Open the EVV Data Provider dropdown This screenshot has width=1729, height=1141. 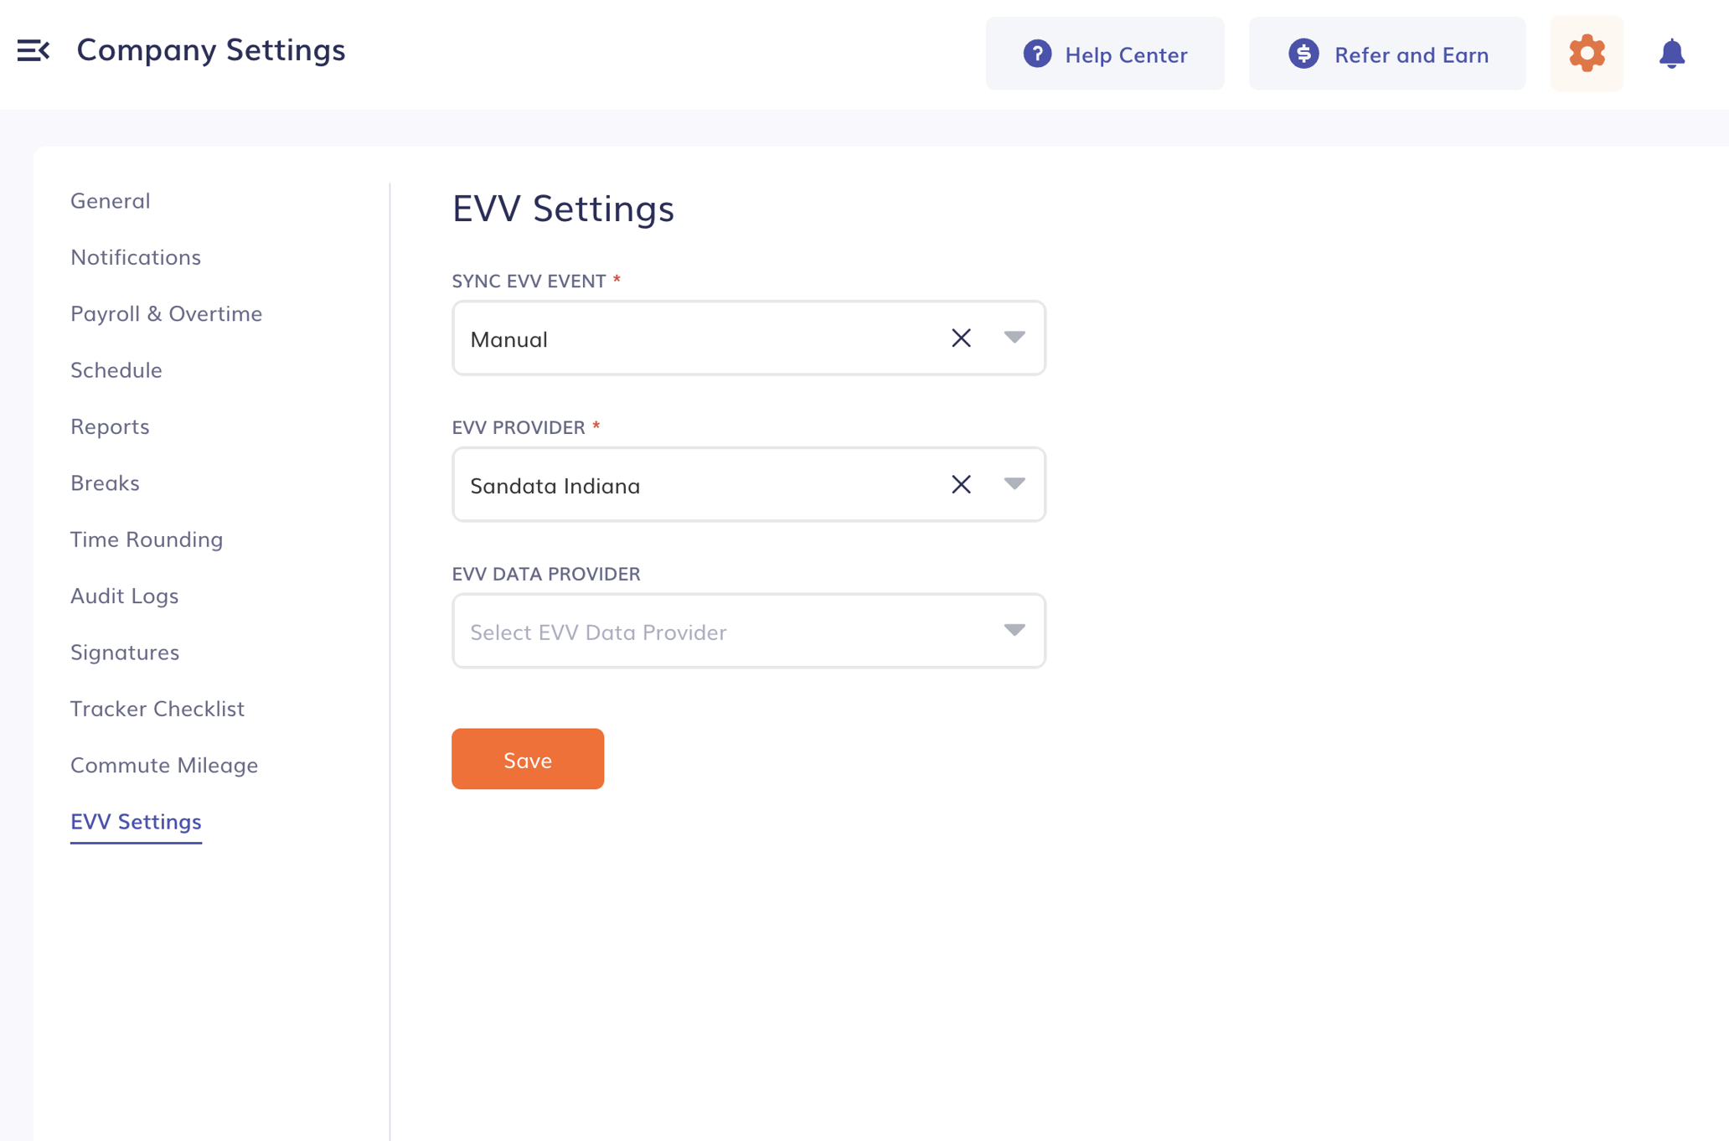click(748, 632)
